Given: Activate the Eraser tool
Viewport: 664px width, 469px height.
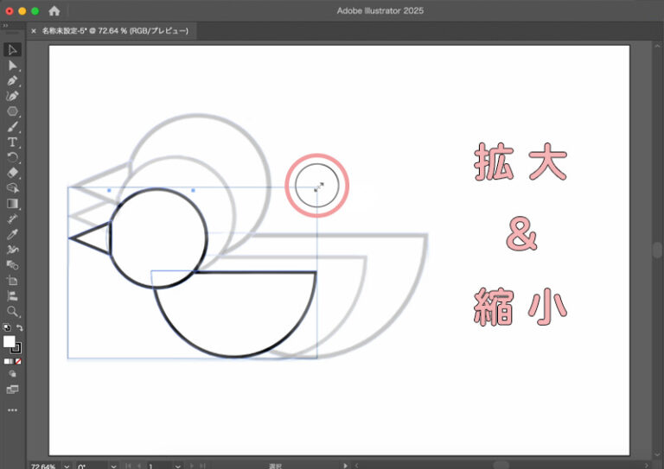Looking at the screenshot, I should pyautogui.click(x=13, y=172).
